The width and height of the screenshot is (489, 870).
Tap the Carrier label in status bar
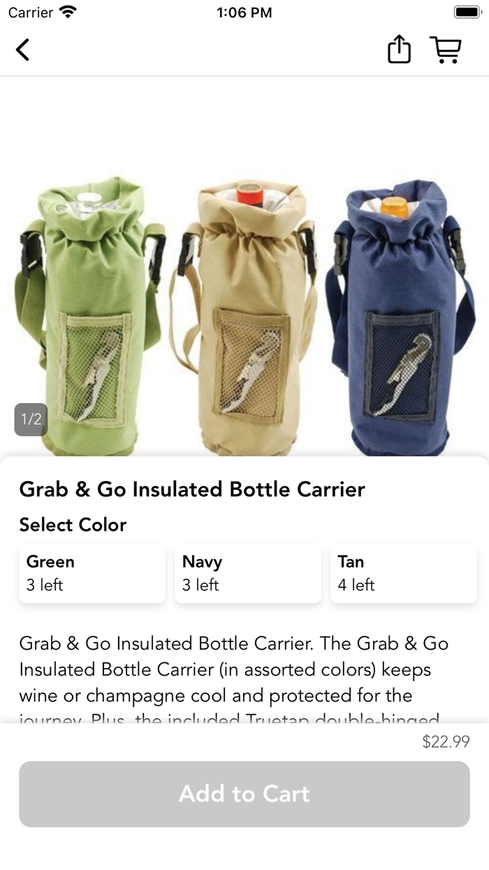(31, 13)
